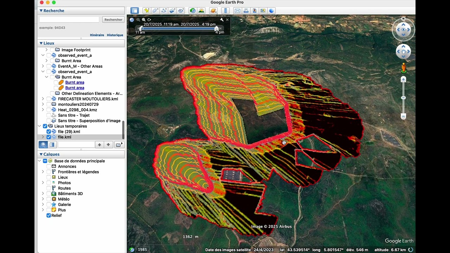
Task: Select Sans titre - Superposition d'image item
Action: pos(89,121)
